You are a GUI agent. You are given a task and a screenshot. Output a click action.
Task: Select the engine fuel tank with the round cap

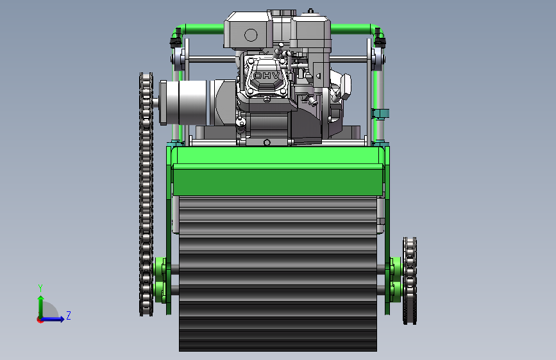310,31
